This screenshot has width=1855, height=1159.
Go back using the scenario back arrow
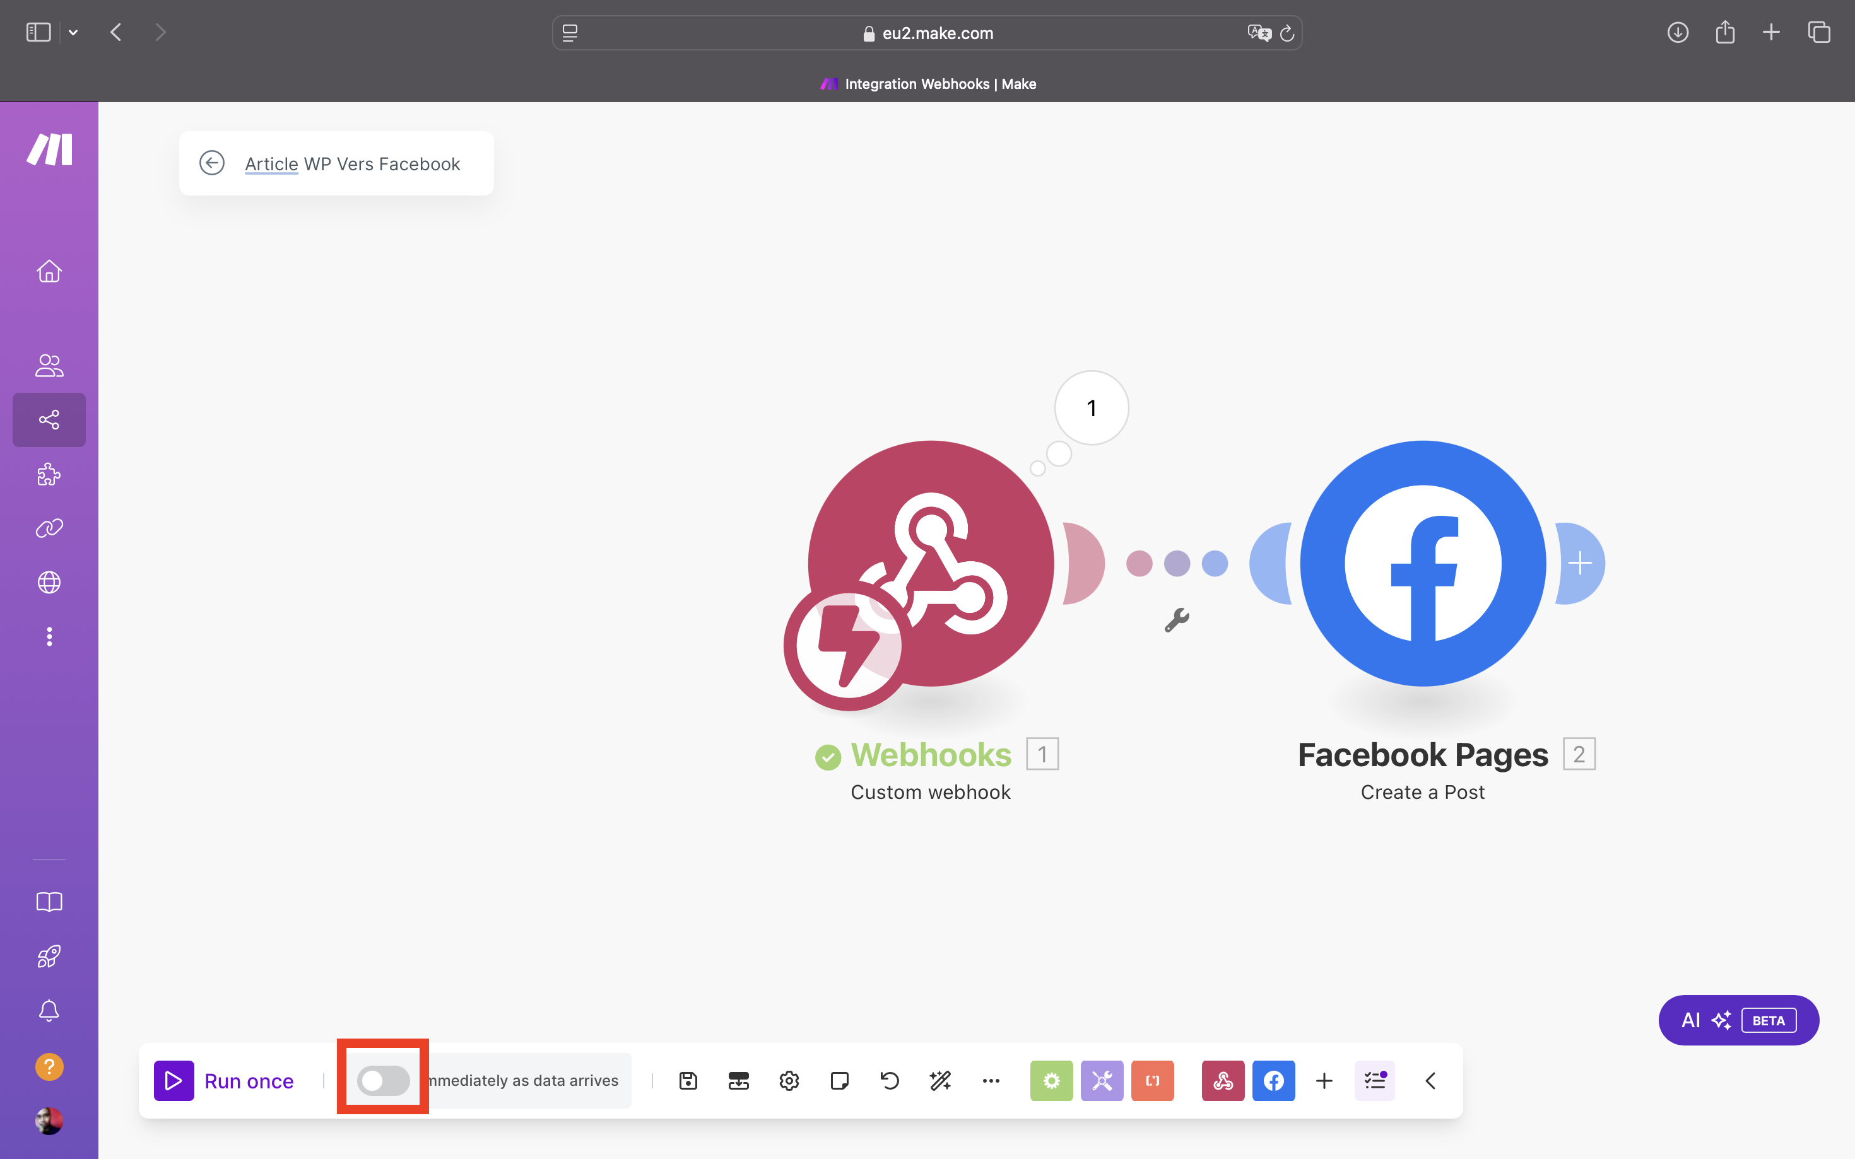coord(211,163)
